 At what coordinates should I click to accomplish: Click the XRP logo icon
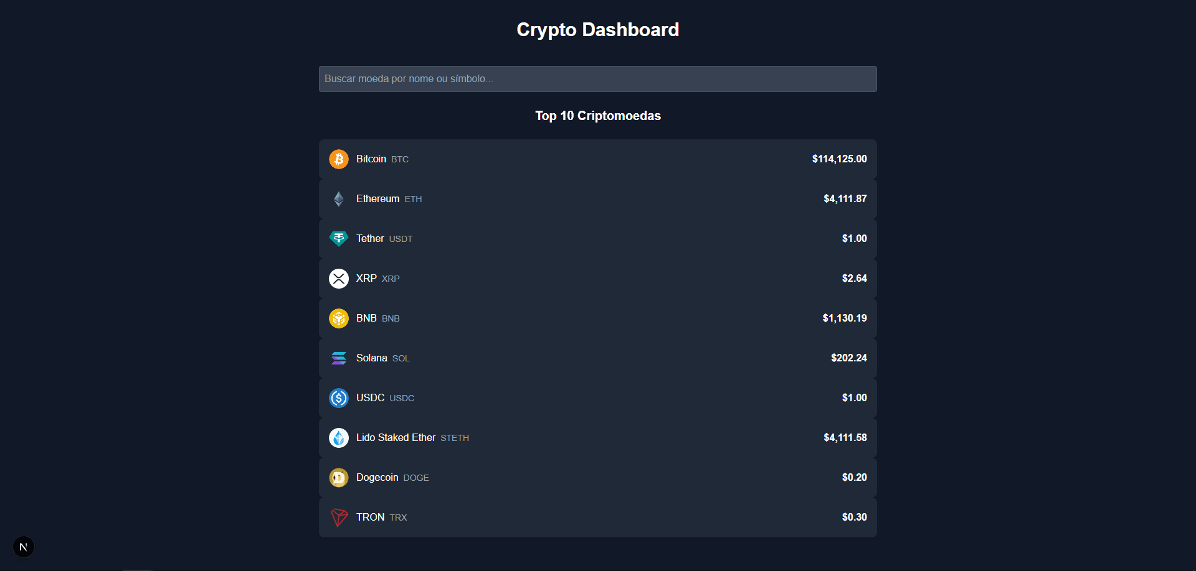click(339, 278)
